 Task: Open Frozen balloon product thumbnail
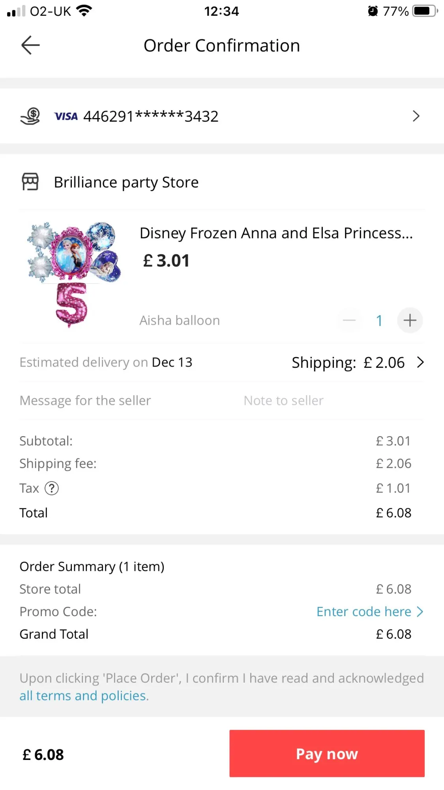click(x=74, y=275)
